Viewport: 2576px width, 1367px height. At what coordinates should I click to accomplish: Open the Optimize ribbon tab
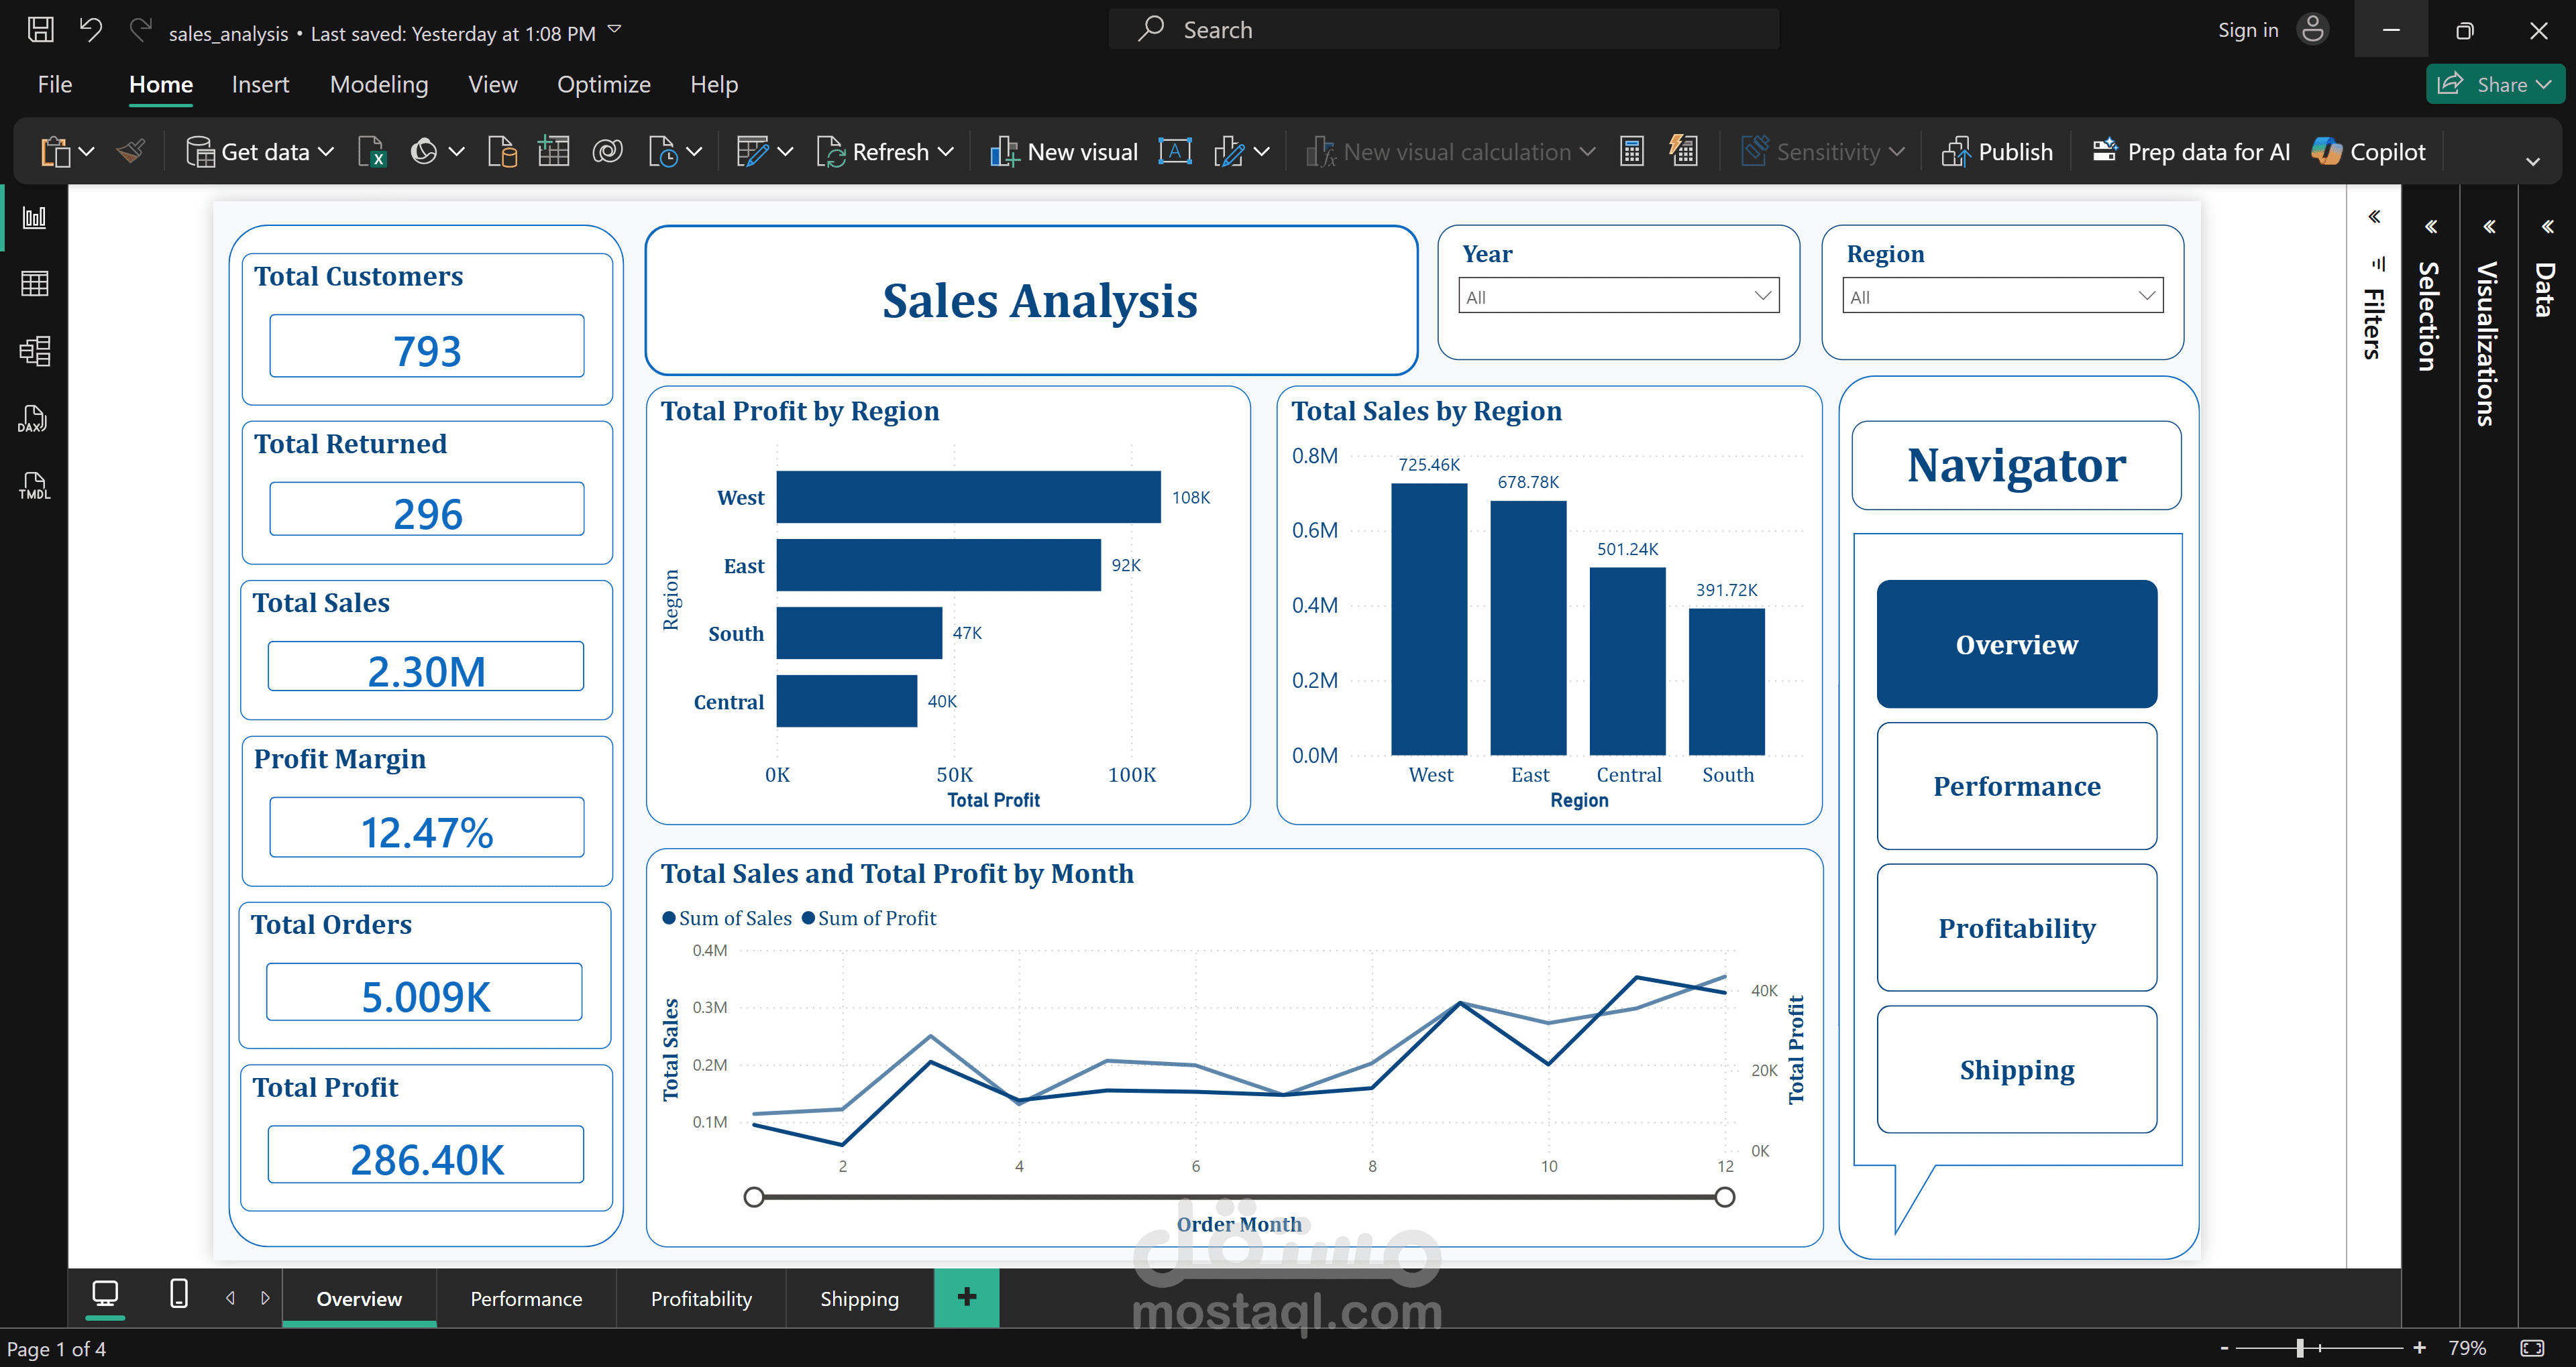tap(604, 85)
